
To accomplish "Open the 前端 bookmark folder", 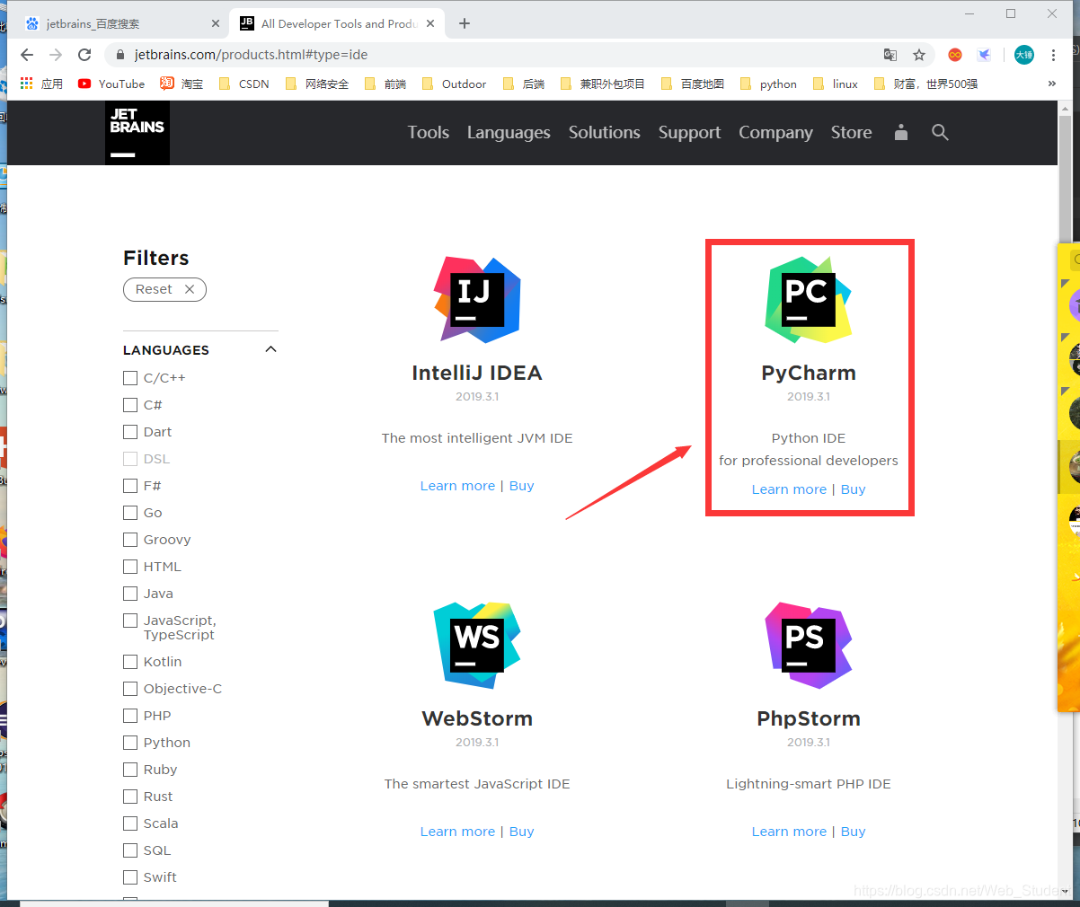I will coord(385,84).
